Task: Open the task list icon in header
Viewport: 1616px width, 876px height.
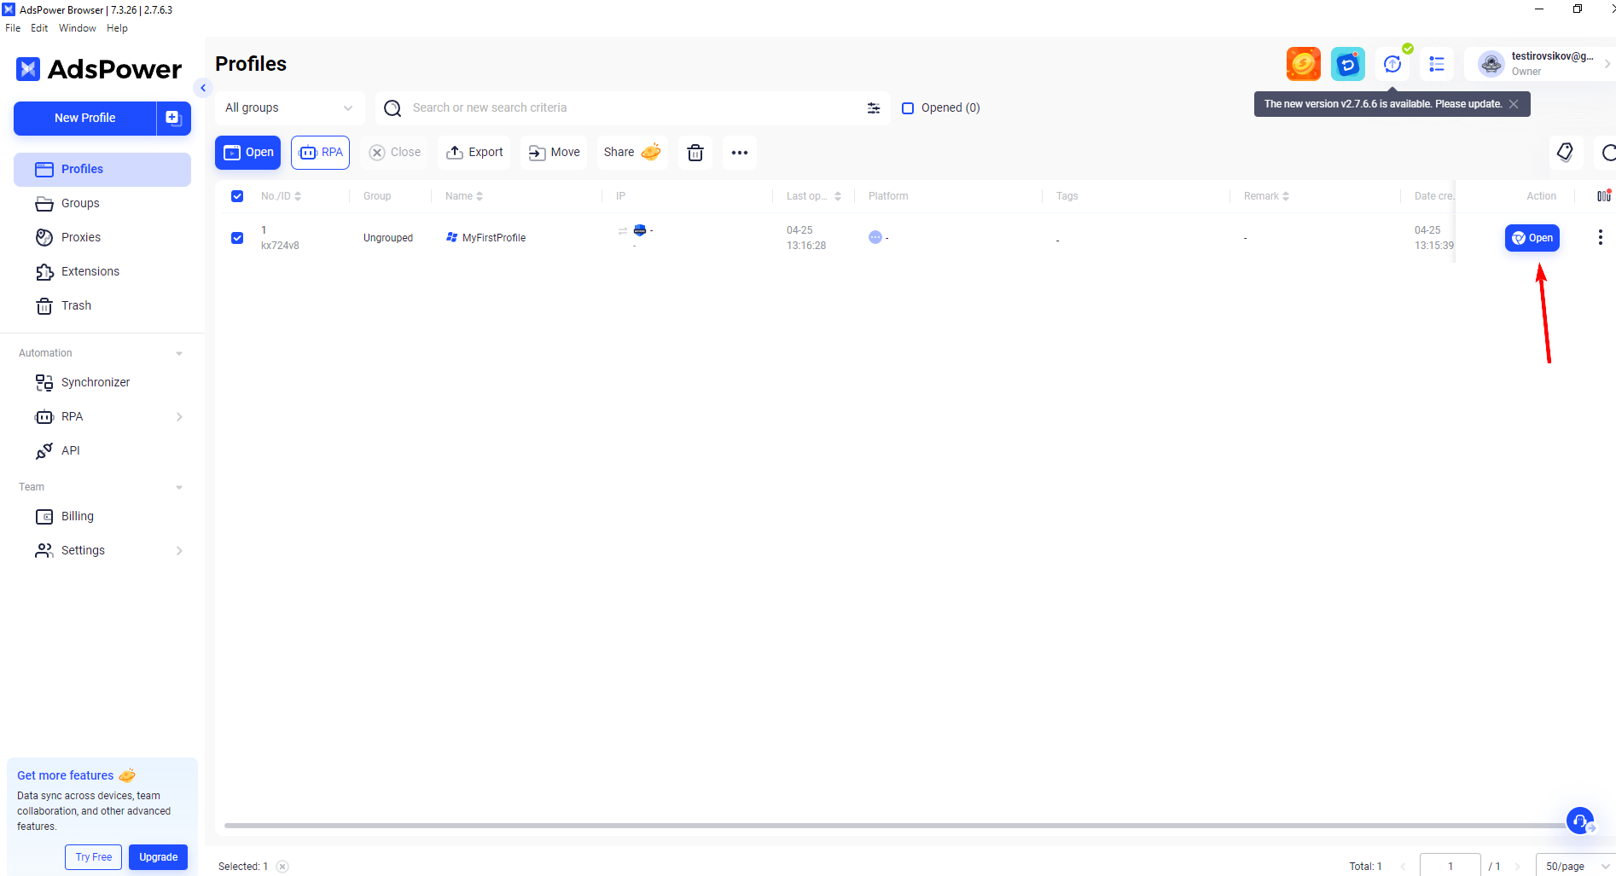Action: (1437, 64)
